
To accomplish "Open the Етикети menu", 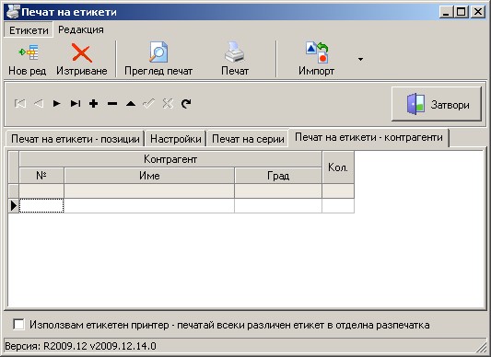I will point(29,30).
